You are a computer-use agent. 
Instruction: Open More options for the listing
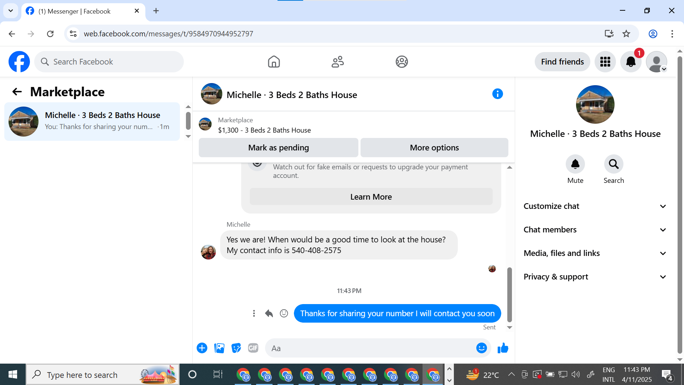pos(434,148)
